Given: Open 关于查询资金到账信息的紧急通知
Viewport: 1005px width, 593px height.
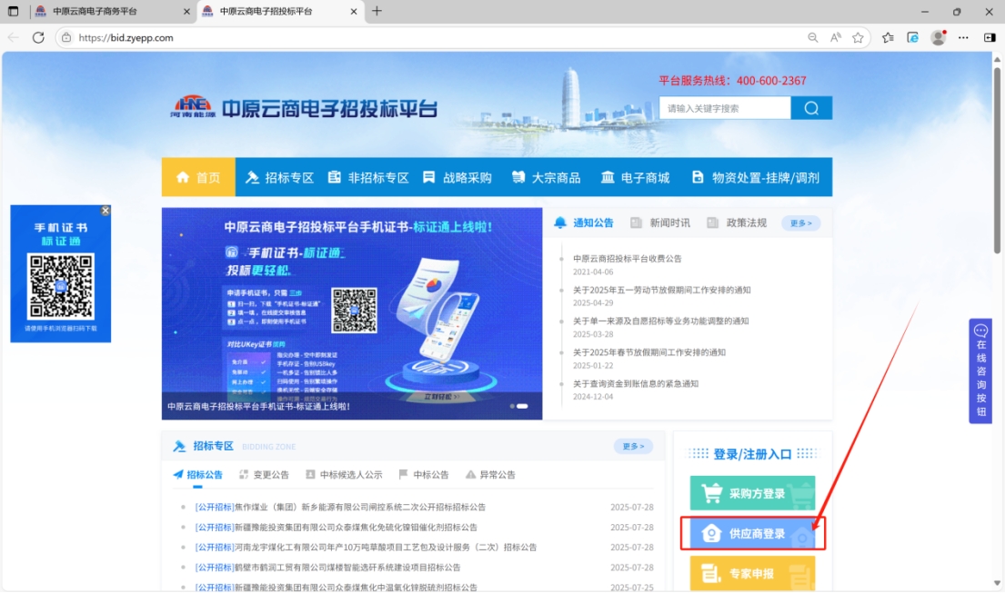Looking at the screenshot, I should (636, 384).
